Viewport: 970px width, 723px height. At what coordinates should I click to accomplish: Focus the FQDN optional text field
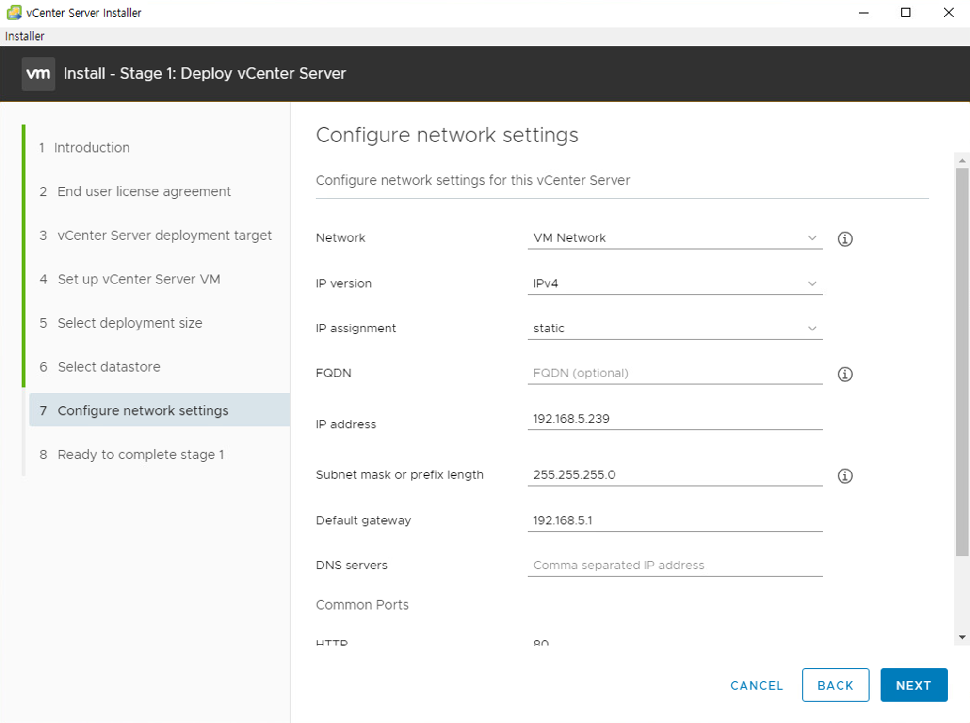coord(674,373)
